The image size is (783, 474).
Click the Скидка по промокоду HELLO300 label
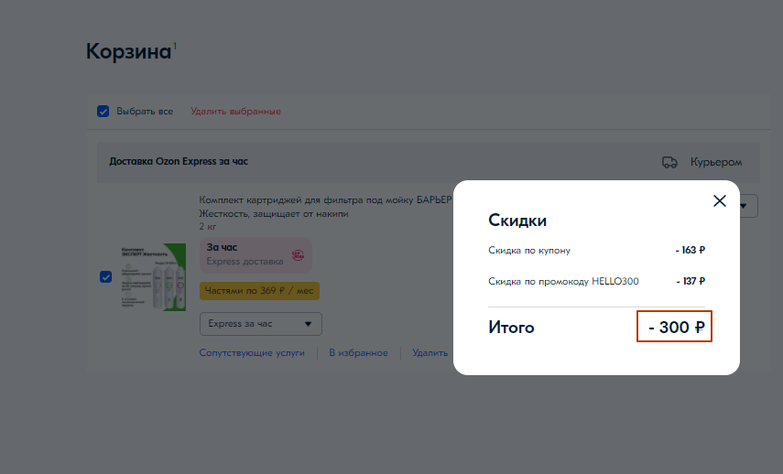(563, 282)
